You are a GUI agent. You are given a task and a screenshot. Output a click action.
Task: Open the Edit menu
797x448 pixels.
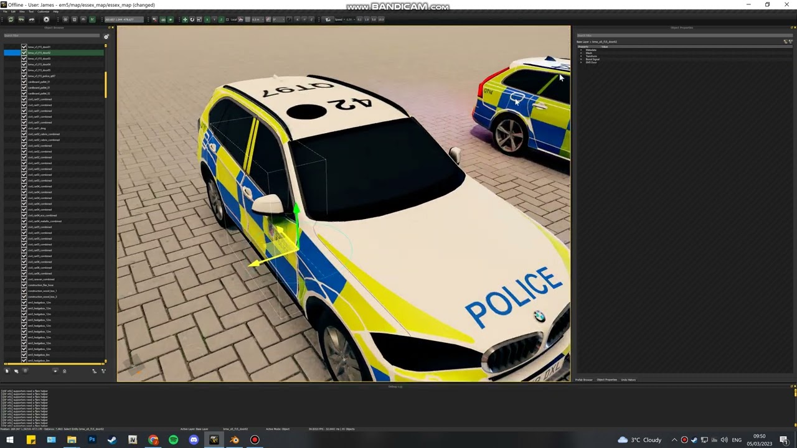coord(13,11)
